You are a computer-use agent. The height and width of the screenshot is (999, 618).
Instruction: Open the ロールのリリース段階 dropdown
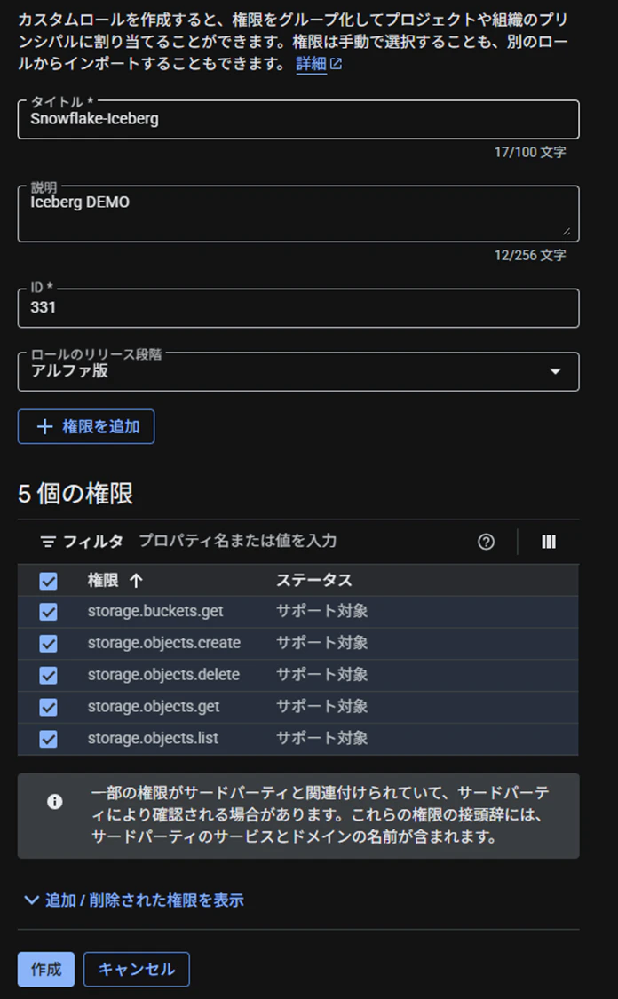[x=298, y=371]
